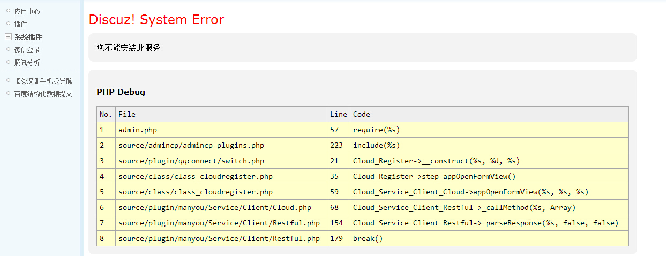The height and width of the screenshot is (256, 666).
Task: Click the 系统插件 section heading
Action: (x=28, y=37)
